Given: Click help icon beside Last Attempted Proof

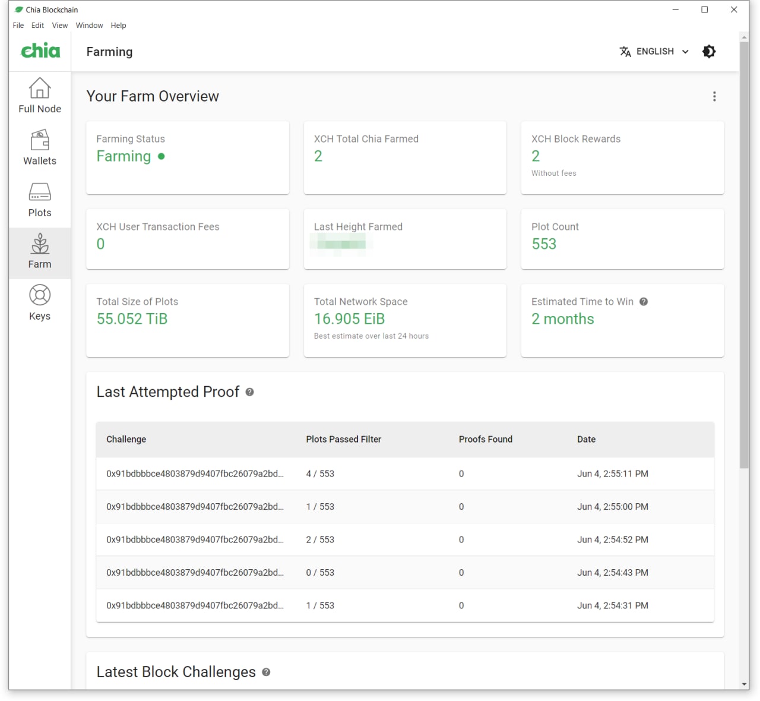Looking at the screenshot, I should [x=249, y=392].
